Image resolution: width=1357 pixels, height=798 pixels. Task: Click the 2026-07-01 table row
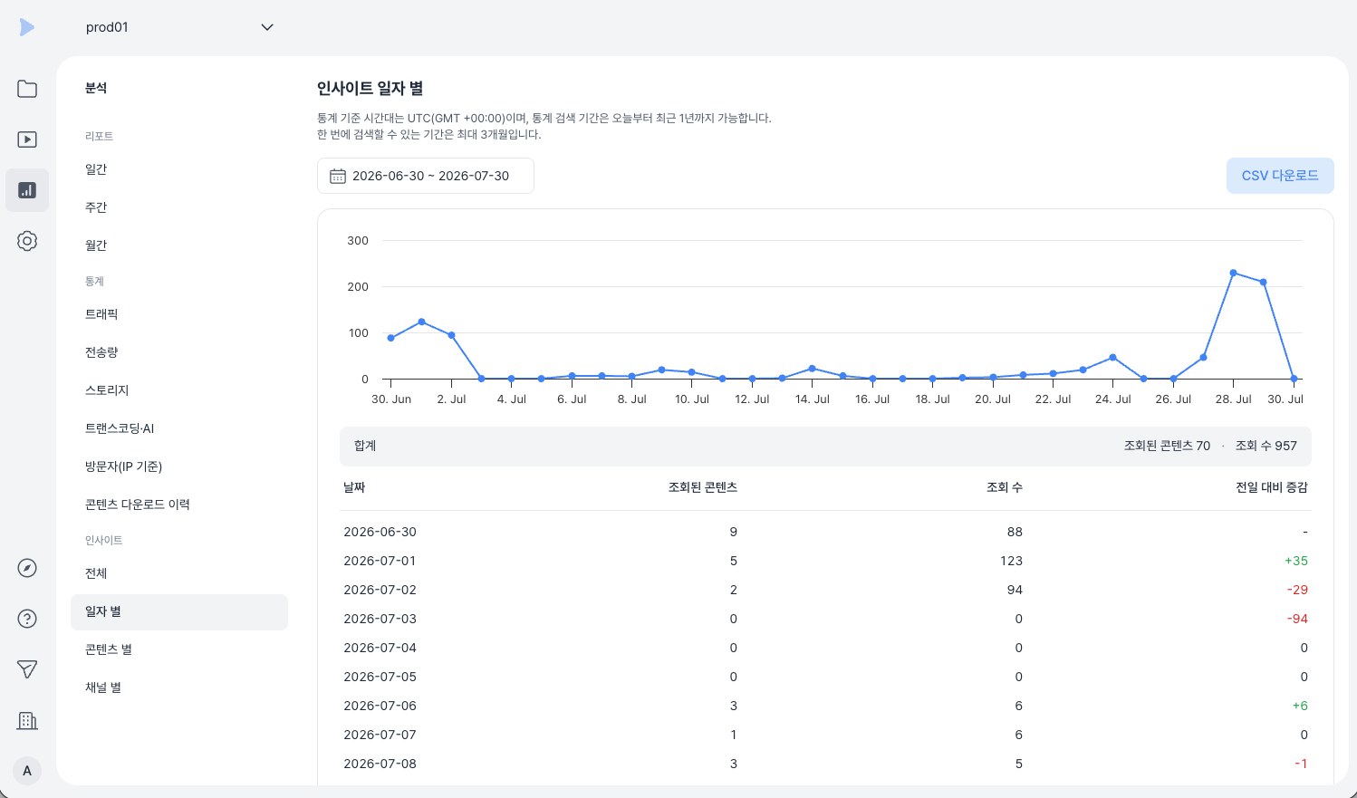825,561
